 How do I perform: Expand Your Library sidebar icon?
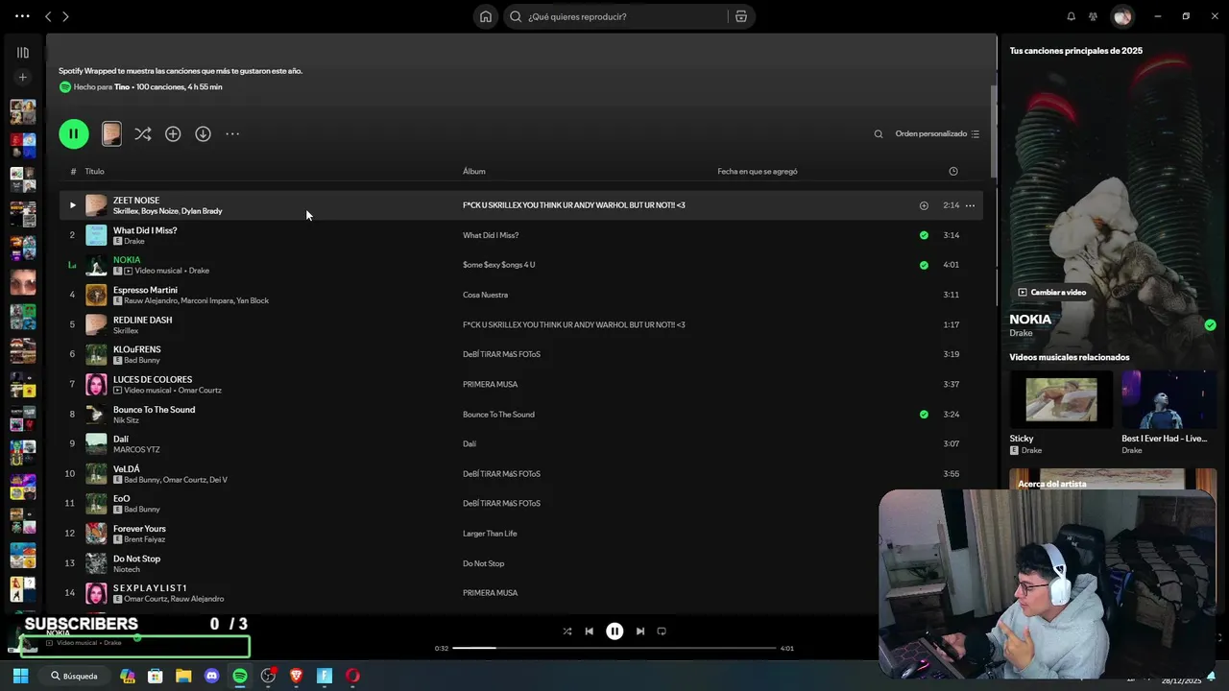pyautogui.click(x=23, y=53)
